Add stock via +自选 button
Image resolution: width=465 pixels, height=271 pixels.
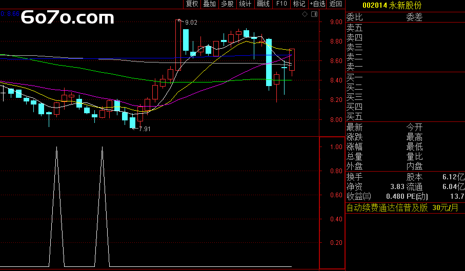(318, 4)
